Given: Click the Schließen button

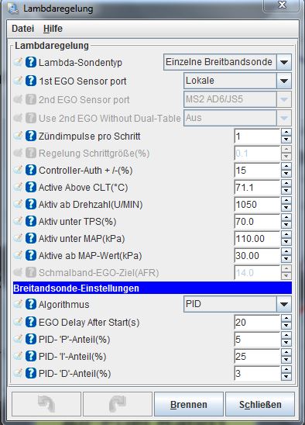Looking at the screenshot, I should [x=260, y=404].
